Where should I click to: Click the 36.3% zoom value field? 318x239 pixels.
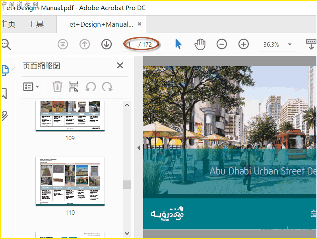[x=271, y=44]
